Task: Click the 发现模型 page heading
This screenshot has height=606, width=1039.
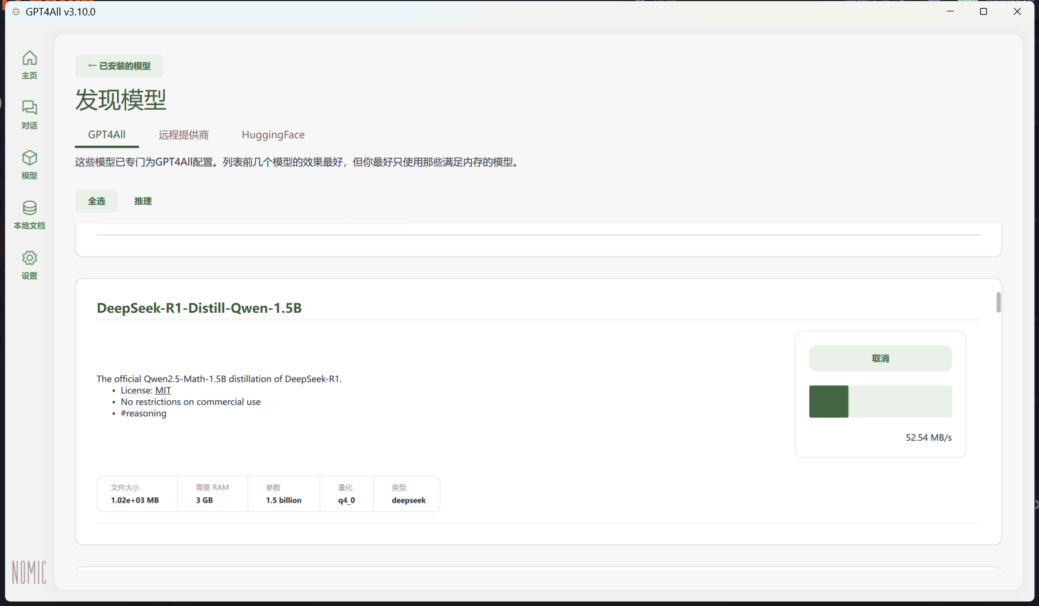Action: pyautogui.click(x=121, y=100)
